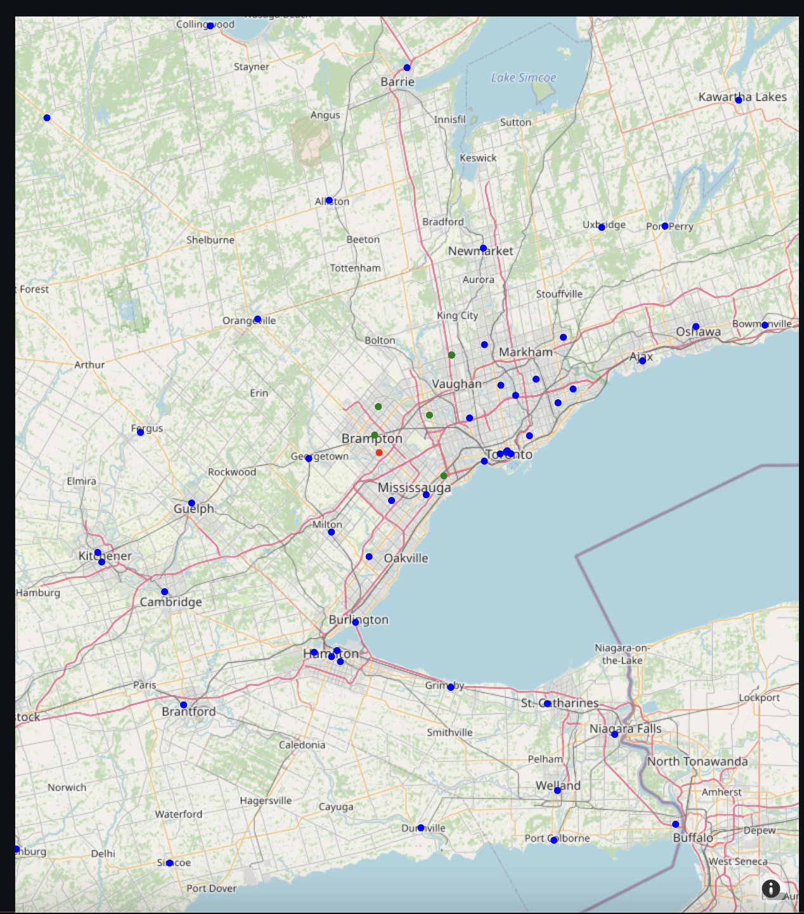Screen dimensions: 804x914
Task: Select the Welland blue marker
Action: [x=558, y=790]
